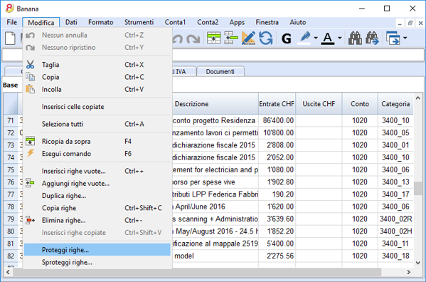This screenshot has height=282, width=426.
Task: Choose Inserisci righe vuote menu entry
Action: pos(97,171)
